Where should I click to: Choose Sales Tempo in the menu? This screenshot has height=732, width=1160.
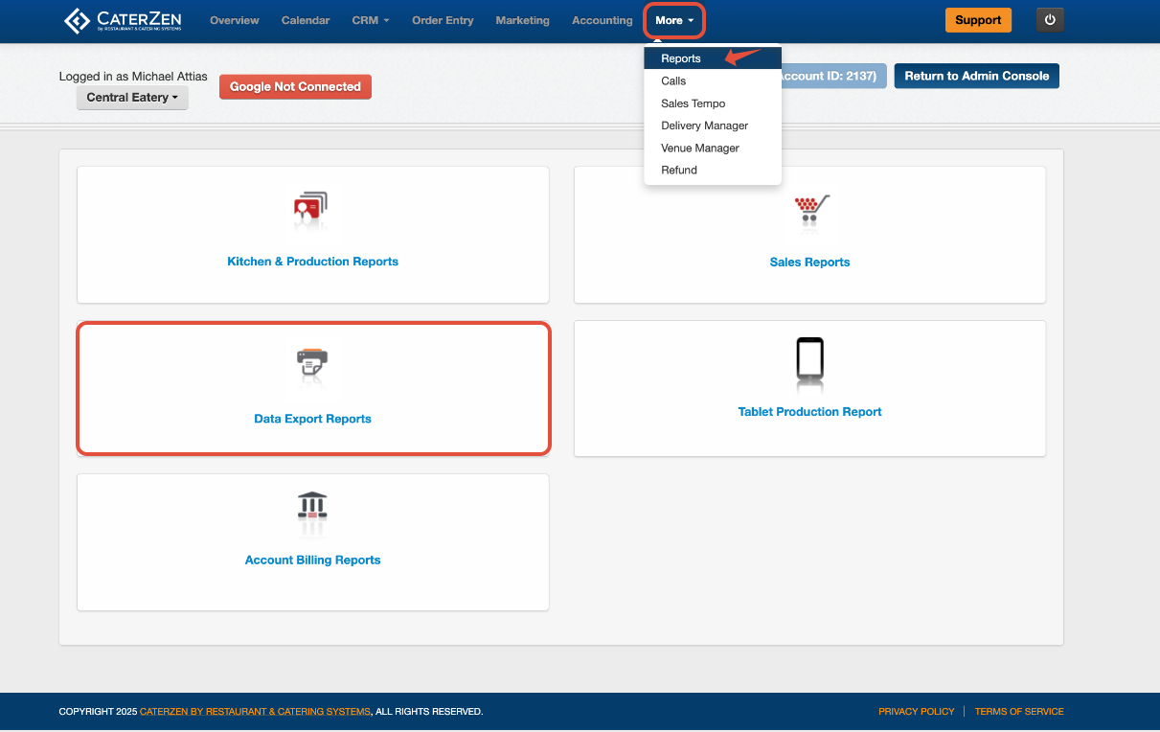pyautogui.click(x=713, y=103)
